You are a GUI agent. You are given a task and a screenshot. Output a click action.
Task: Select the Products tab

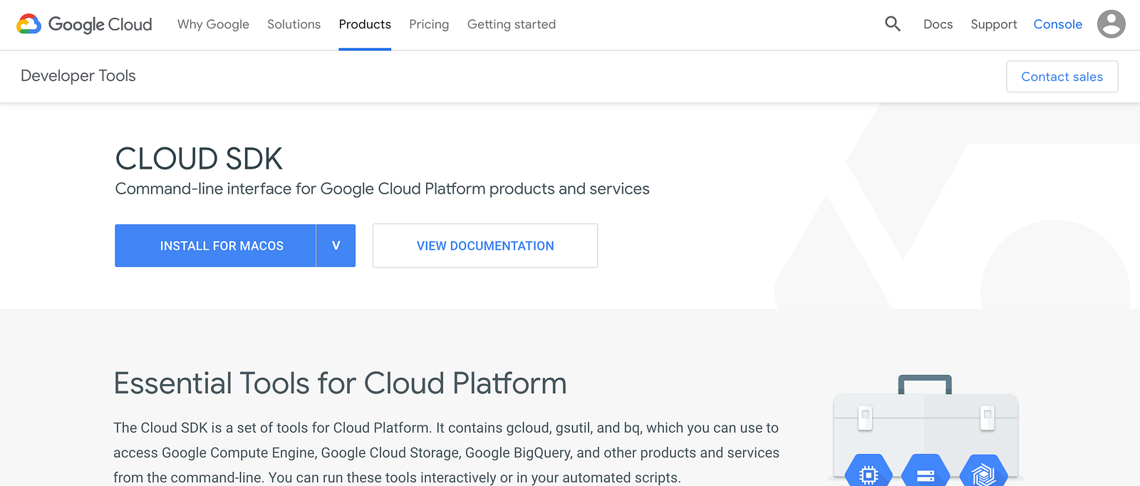click(365, 24)
